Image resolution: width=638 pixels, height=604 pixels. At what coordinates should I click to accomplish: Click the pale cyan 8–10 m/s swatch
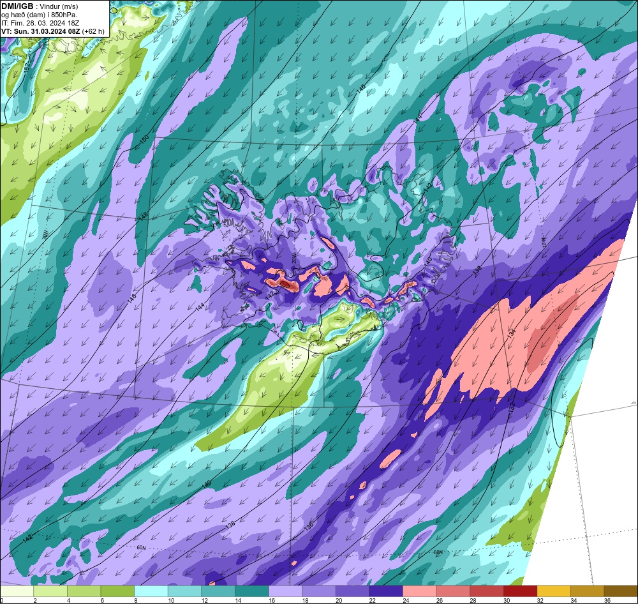click(x=151, y=591)
